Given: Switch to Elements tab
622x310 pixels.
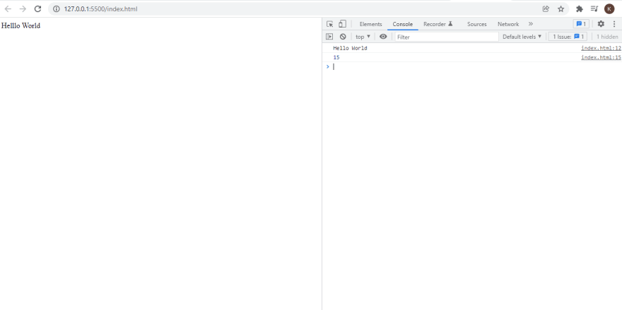Looking at the screenshot, I should tap(370, 24).
